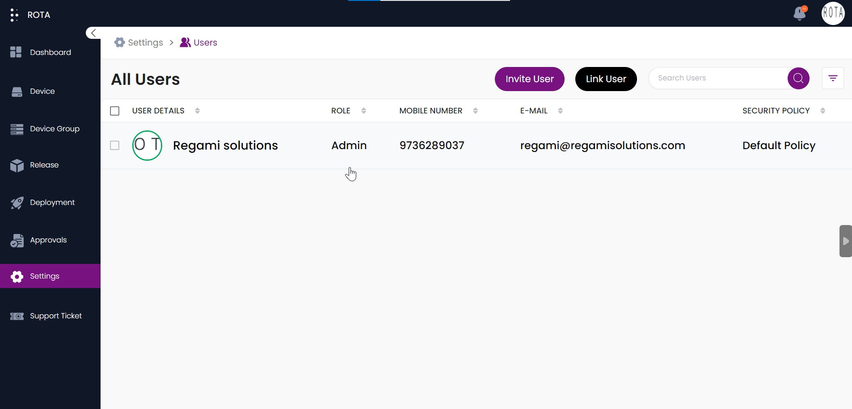
Task: Check the select-all users checkbox
Action: 115,111
